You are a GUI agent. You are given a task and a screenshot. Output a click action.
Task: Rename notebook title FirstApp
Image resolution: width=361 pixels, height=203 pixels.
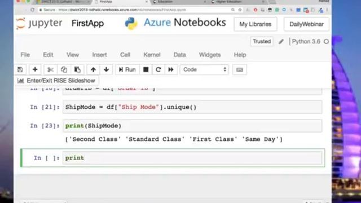pos(88,23)
